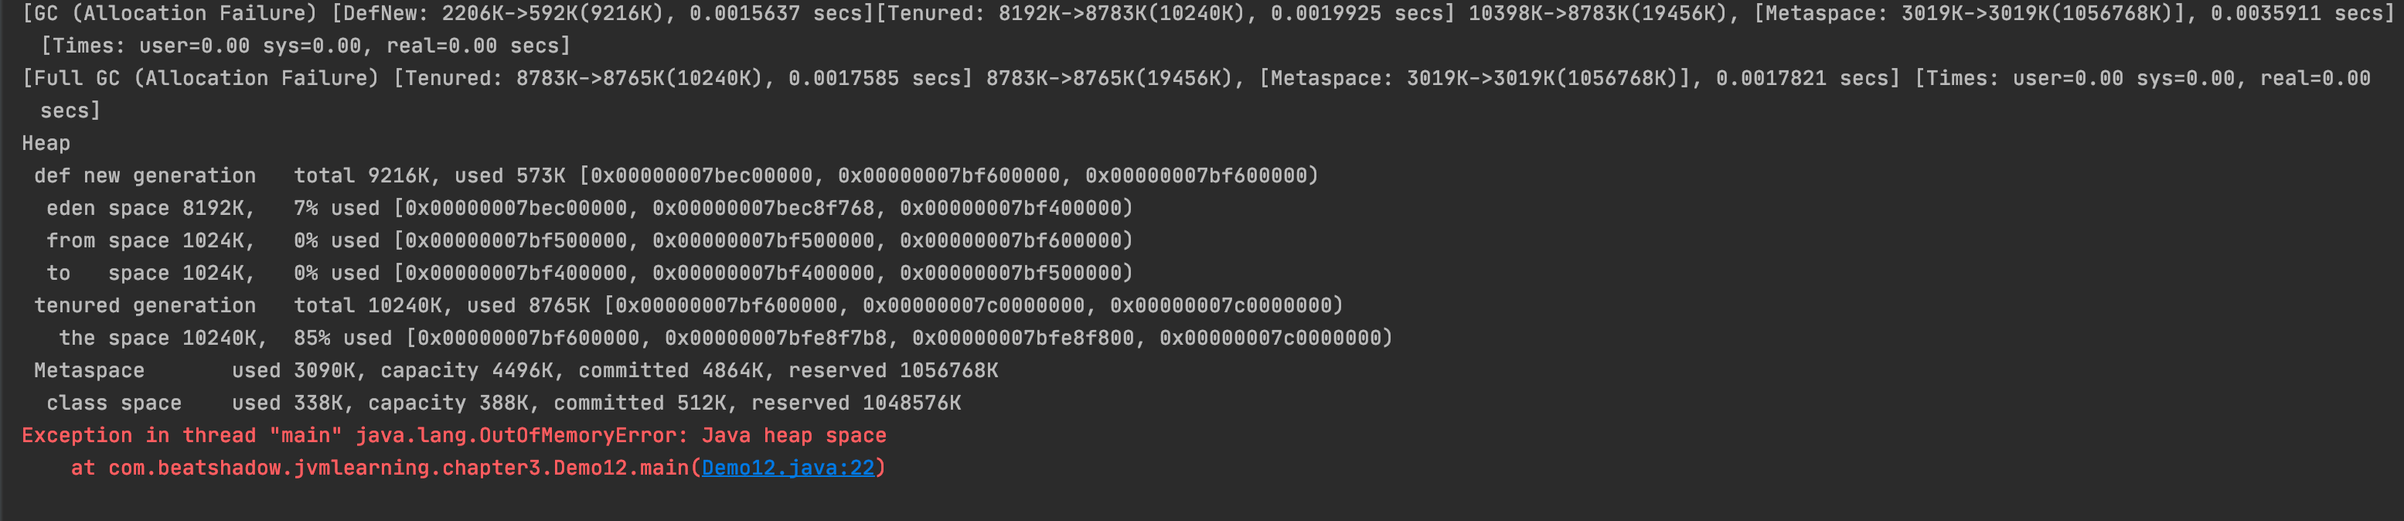Click the 'to space 1024K' line
Screen dimensions: 2404x521
click(x=149, y=273)
